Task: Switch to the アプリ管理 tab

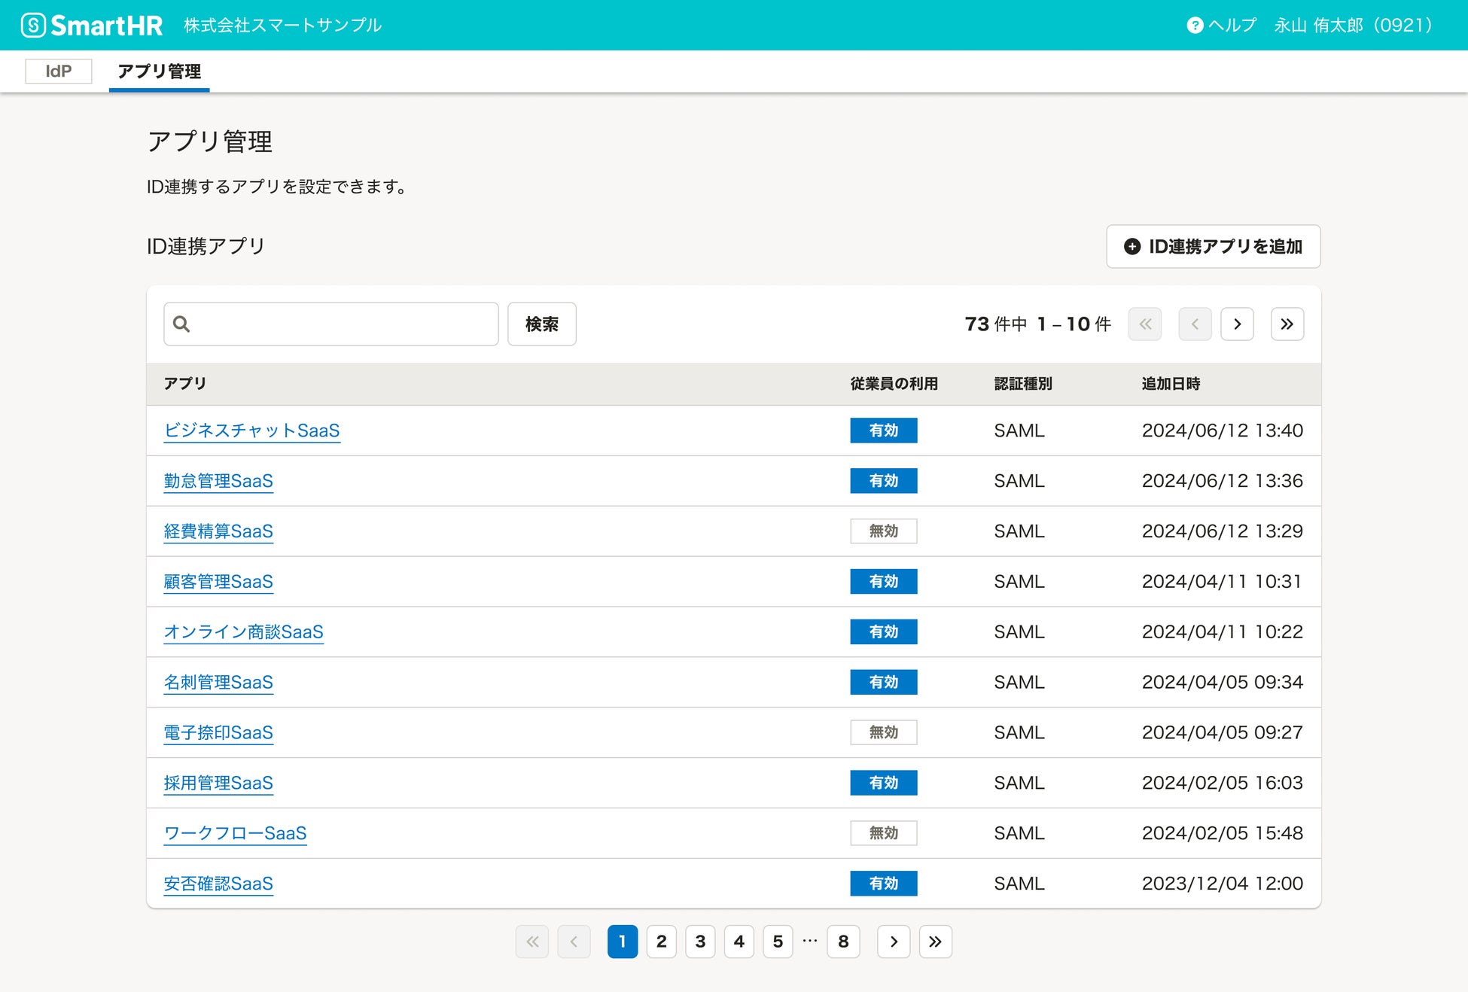Action: click(159, 72)
